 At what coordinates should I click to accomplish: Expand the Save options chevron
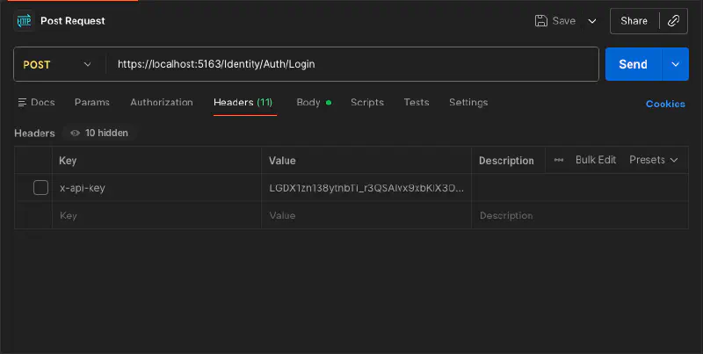592,21
